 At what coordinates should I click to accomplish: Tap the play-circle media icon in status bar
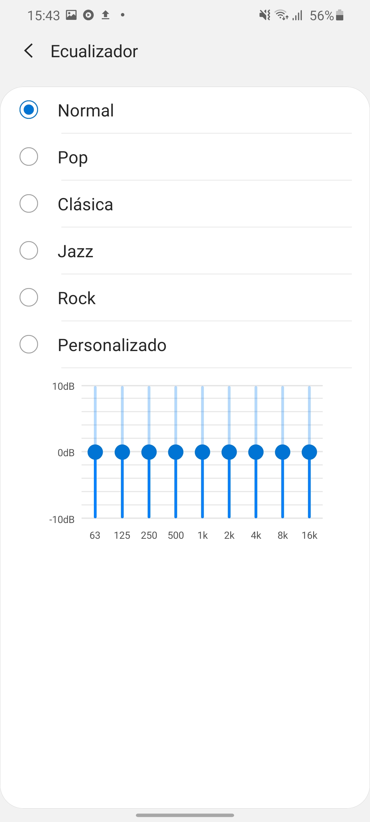click(x=88, y=15)
